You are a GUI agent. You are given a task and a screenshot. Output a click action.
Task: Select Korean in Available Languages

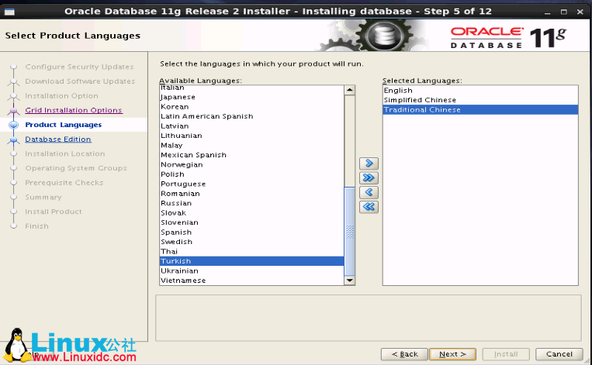252,107
